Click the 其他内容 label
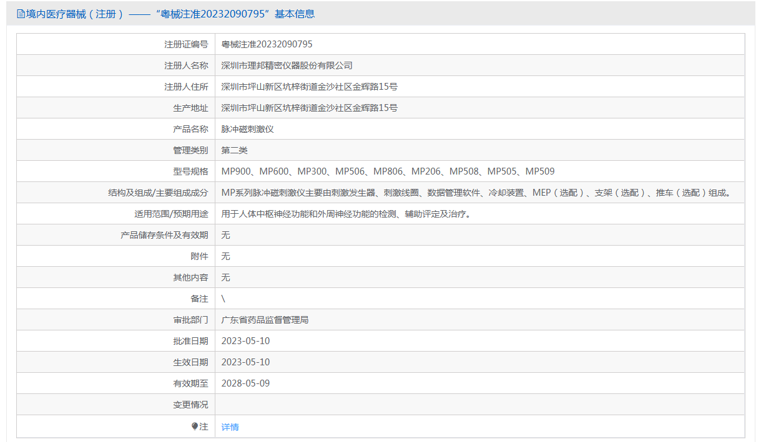The height and width of the screenshot is (442, 761). point(190,277)
